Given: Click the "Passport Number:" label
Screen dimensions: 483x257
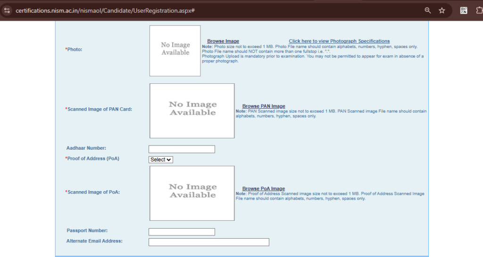Looking at the screenshot, I should [87, 231].
